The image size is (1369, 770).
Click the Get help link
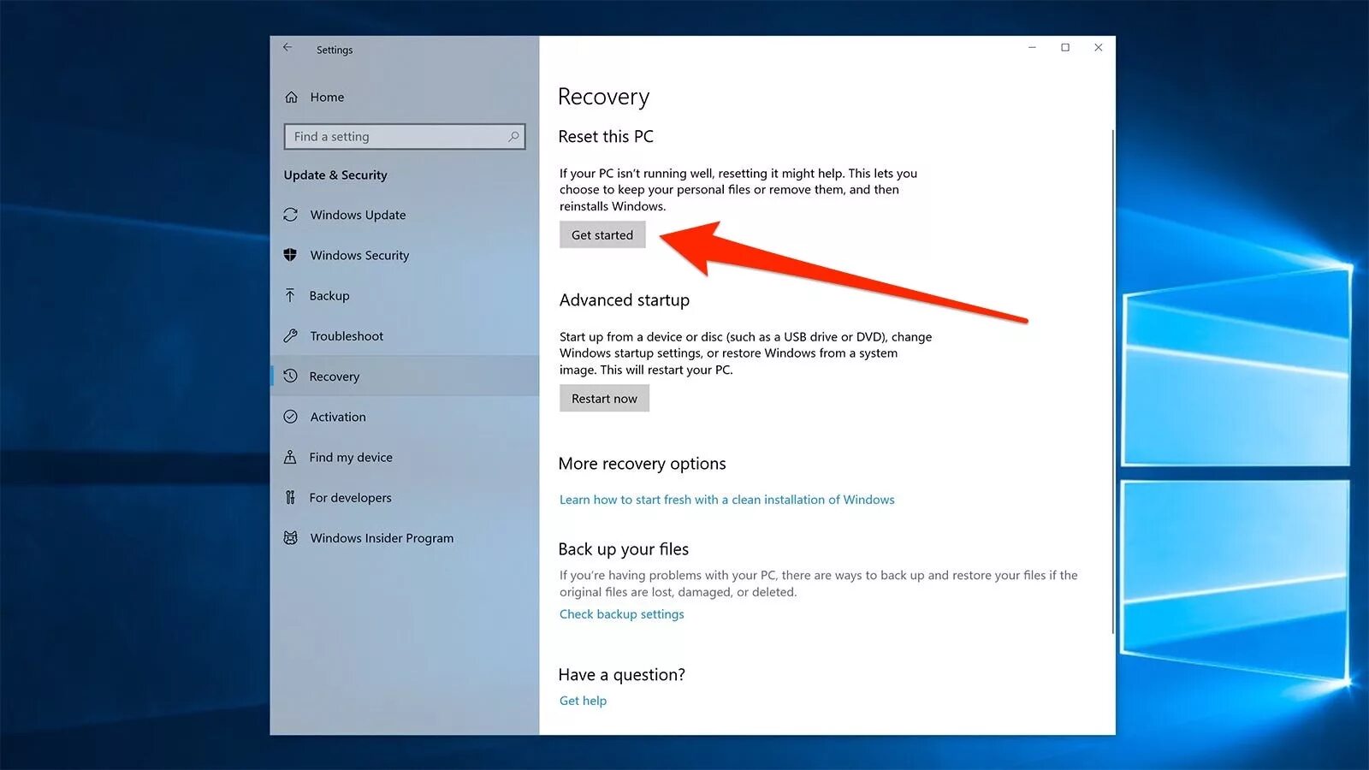click(583, 701)
